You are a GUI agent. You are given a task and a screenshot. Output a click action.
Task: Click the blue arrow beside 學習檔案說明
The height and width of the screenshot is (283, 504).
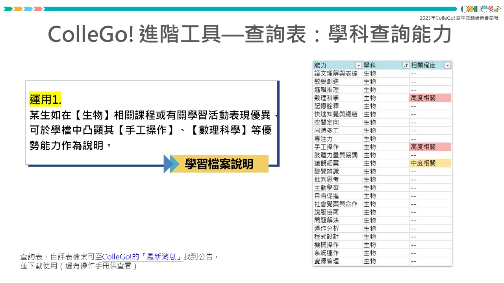pyautogui.click(x=169, y=164)
